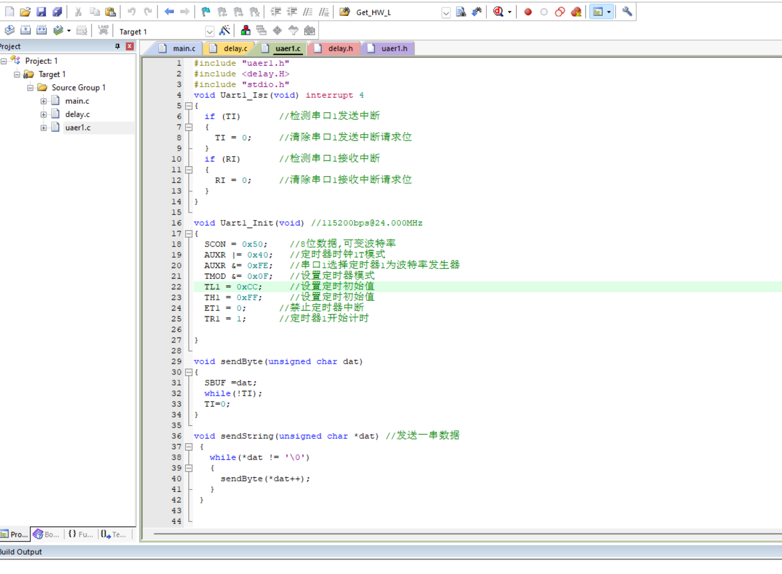Click line 22 TL1 = 0xCC code

233,287
